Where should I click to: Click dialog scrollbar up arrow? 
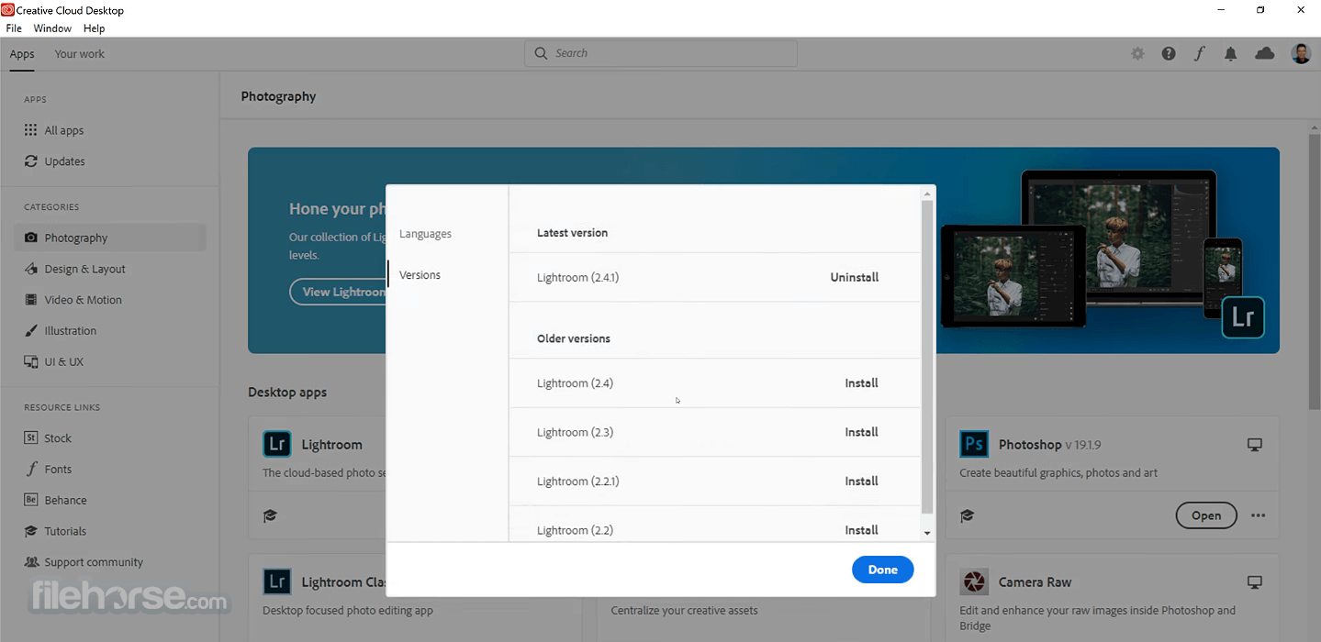pyautogui.click(x=927, y=194)
